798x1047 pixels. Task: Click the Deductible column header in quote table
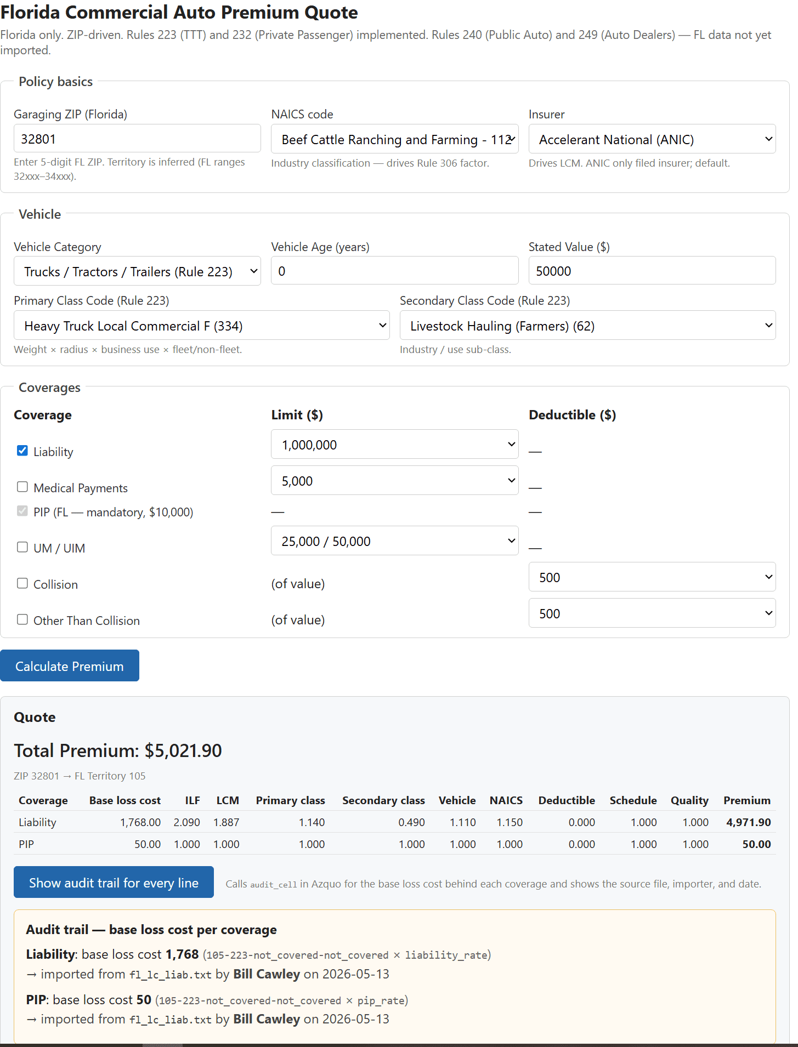click(567, 800)
